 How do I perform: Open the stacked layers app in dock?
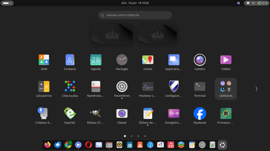point(181,145)
